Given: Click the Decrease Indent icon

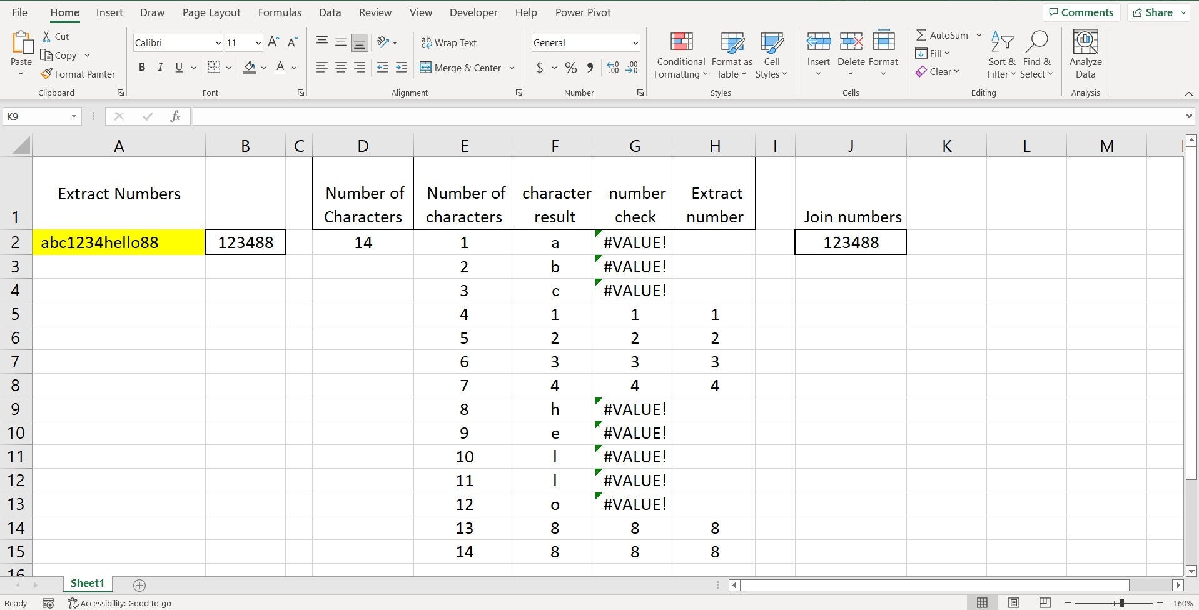Looking at the screenshot, I should point(383,67).
